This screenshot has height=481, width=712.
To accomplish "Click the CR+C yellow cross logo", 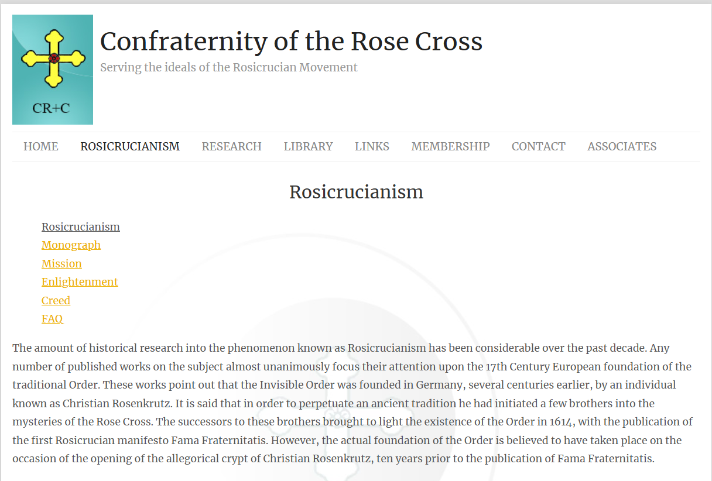I will (x=53, y=70).
